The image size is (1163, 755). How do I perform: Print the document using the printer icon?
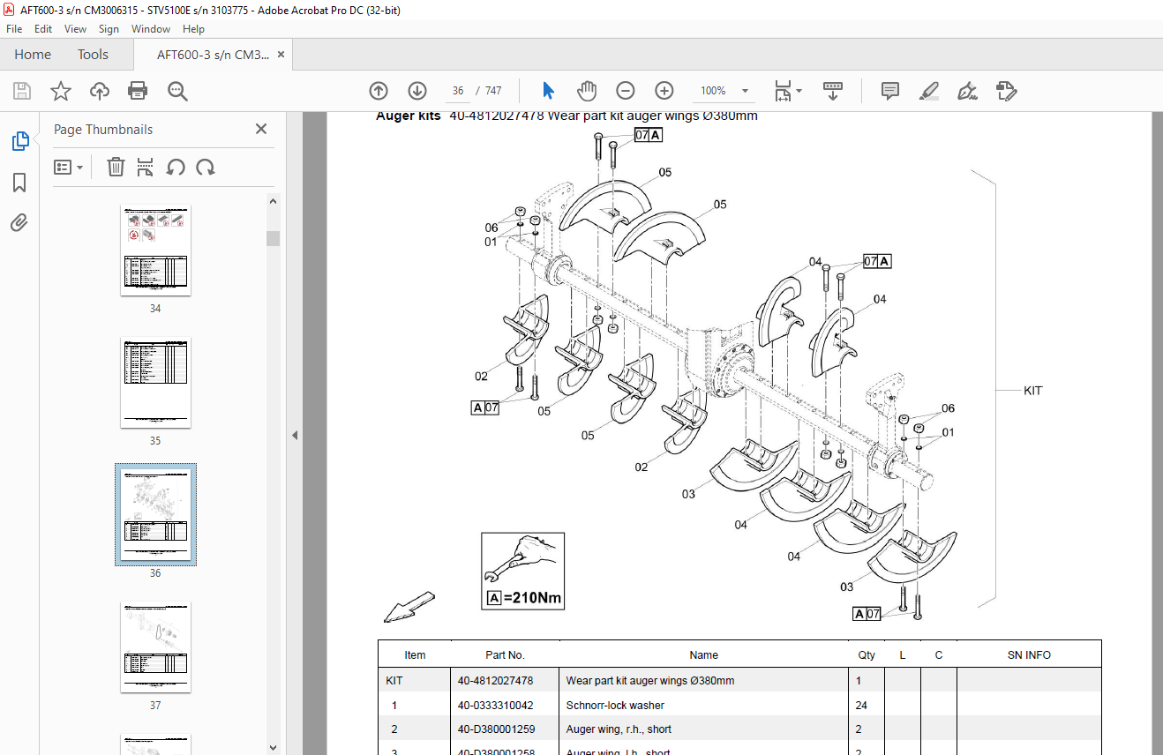tap(138, 91)
